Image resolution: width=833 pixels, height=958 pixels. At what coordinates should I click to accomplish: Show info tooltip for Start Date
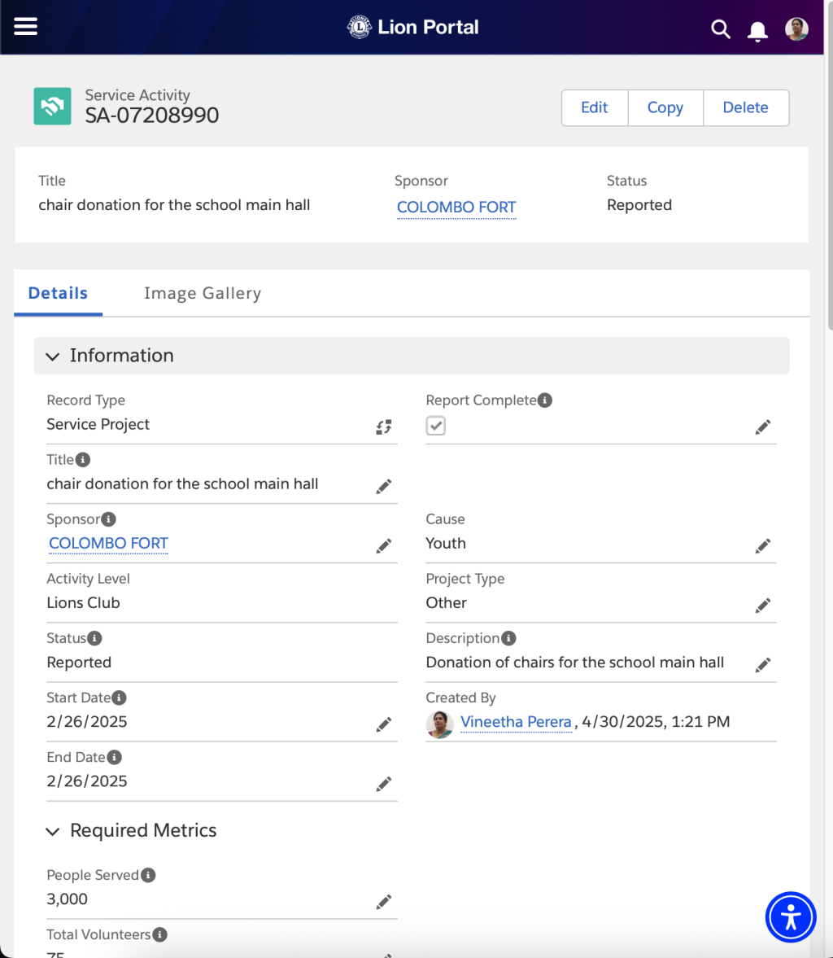pos(119,698)
